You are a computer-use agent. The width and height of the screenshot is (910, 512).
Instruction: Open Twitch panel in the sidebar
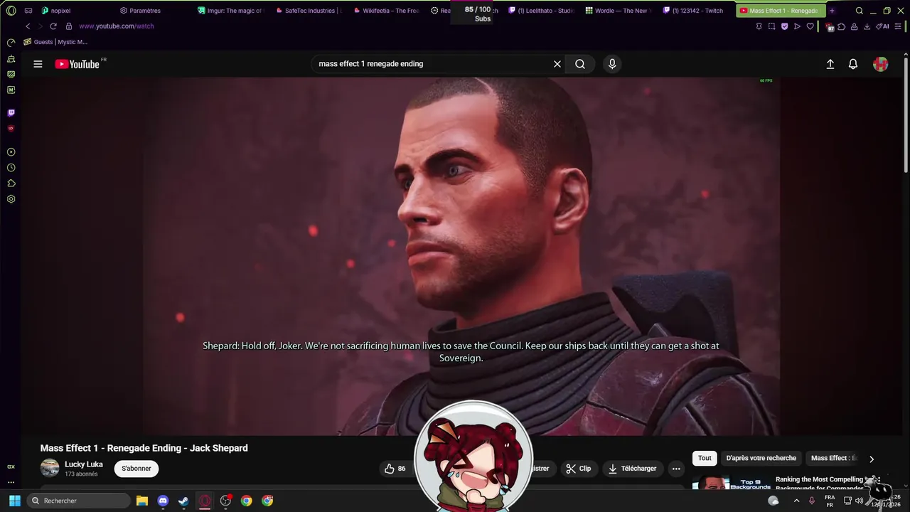[x=11, y=113]
